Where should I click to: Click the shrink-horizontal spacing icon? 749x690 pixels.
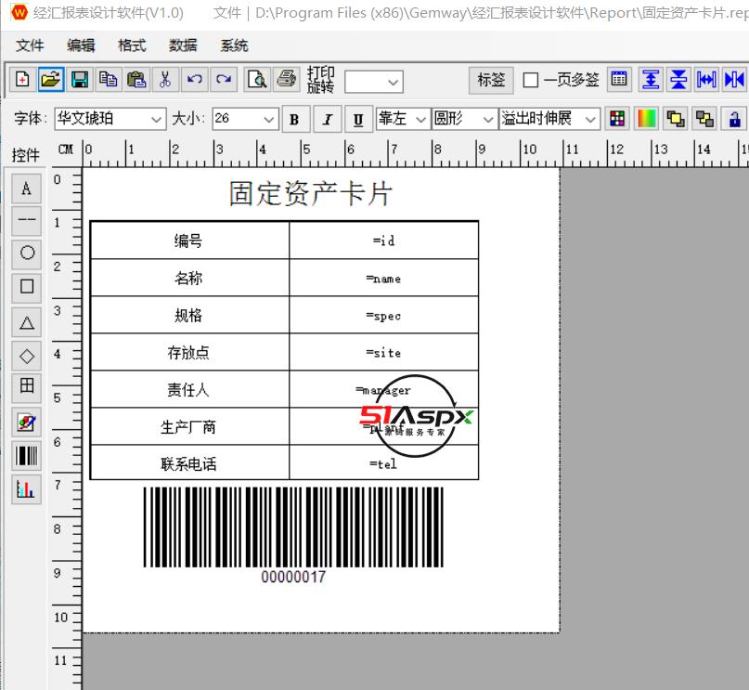[734, 79]
